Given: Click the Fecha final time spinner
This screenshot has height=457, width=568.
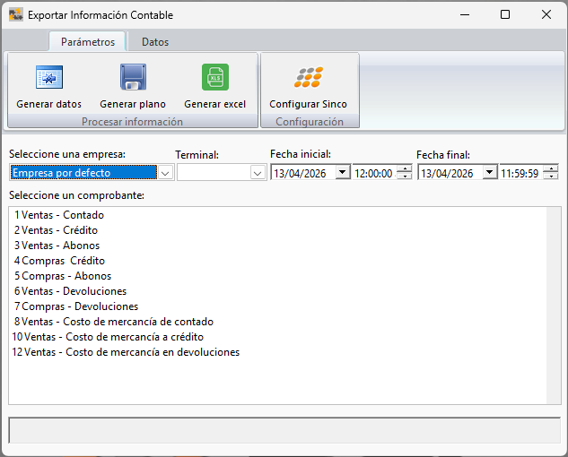Looking at the screenshot, I should (x=551, y=173).
